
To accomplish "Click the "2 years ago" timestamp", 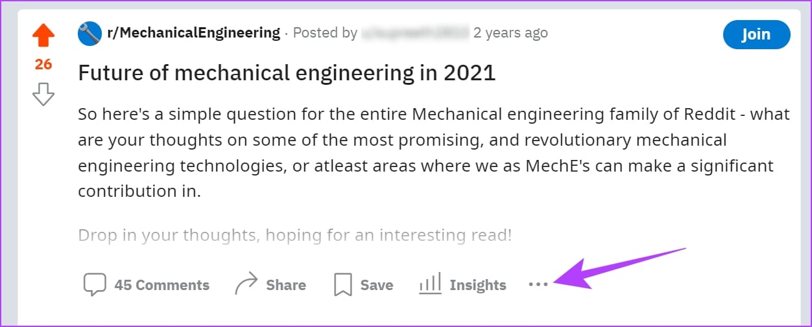I will tap(510, 33).
